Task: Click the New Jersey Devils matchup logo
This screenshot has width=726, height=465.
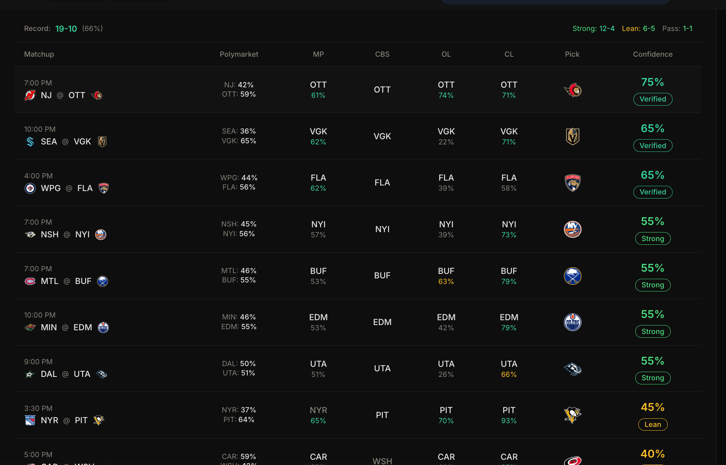Action: click(30, 95)
